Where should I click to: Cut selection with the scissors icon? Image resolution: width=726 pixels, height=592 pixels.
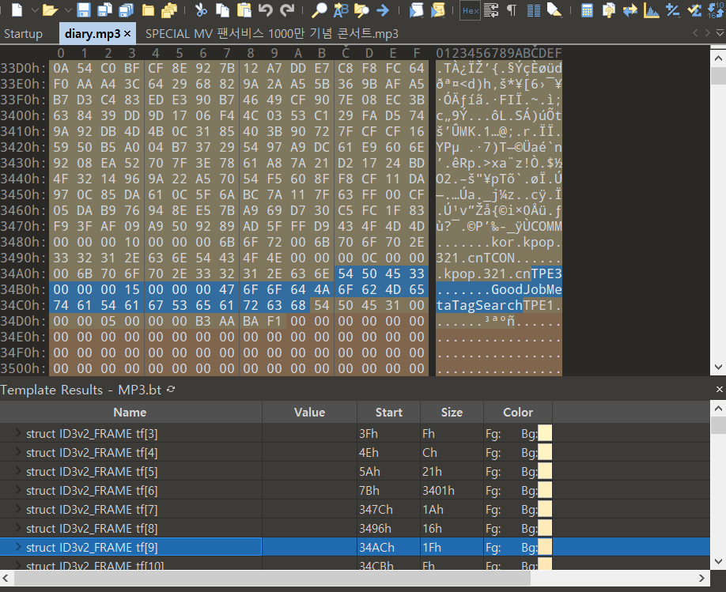point(201,9)
